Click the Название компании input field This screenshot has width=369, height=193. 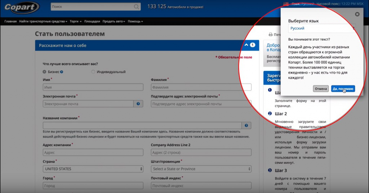click(x=142, y=126)
